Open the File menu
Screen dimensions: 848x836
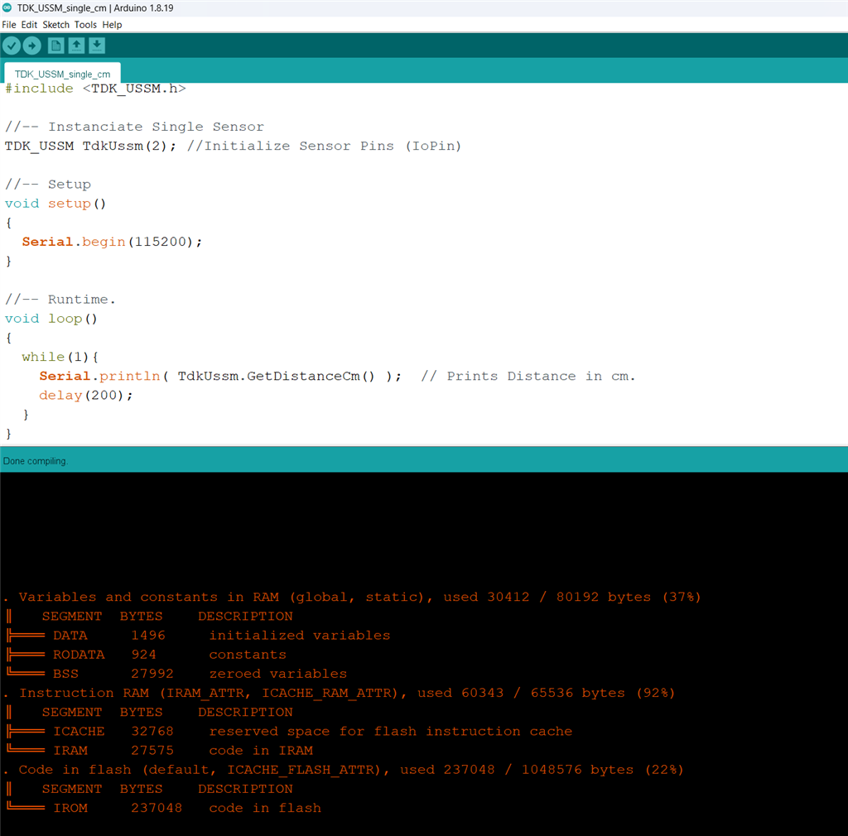point(9,25)
